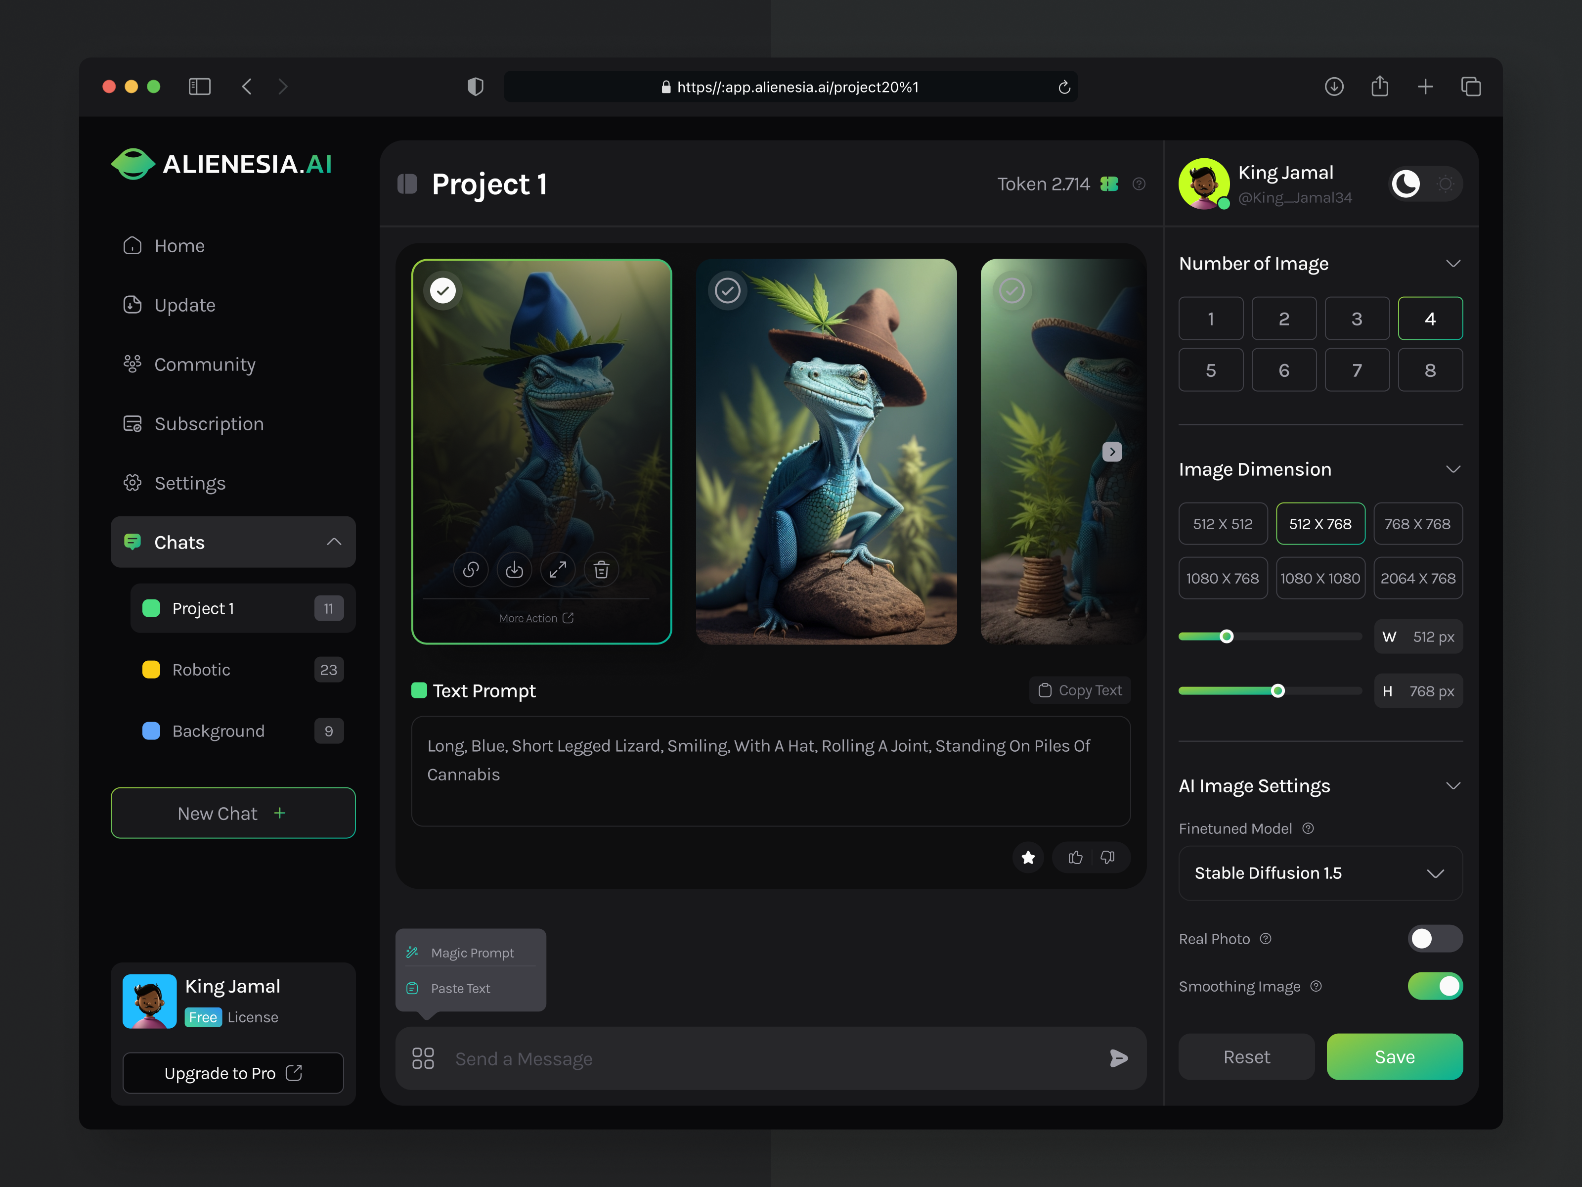Collapse the Image Dimension section

(x=1453, y=469)
